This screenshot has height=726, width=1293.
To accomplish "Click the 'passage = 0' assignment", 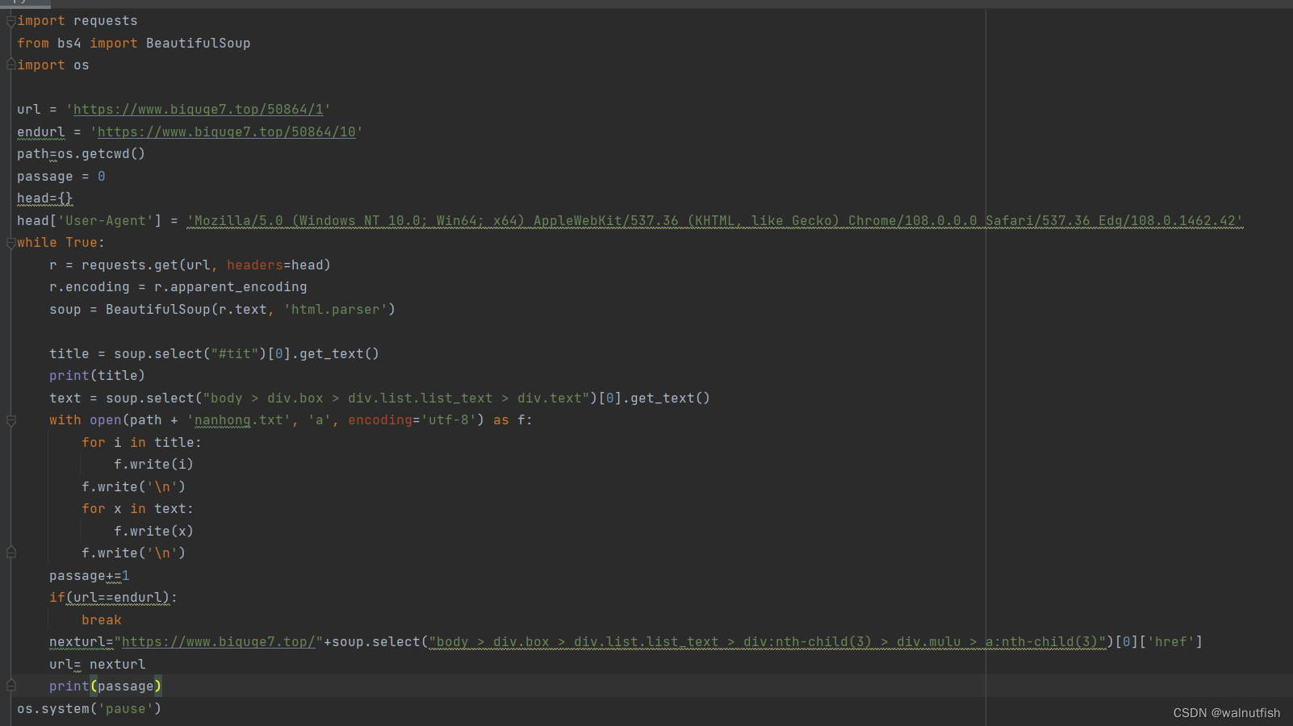I will tap(61, 177).
